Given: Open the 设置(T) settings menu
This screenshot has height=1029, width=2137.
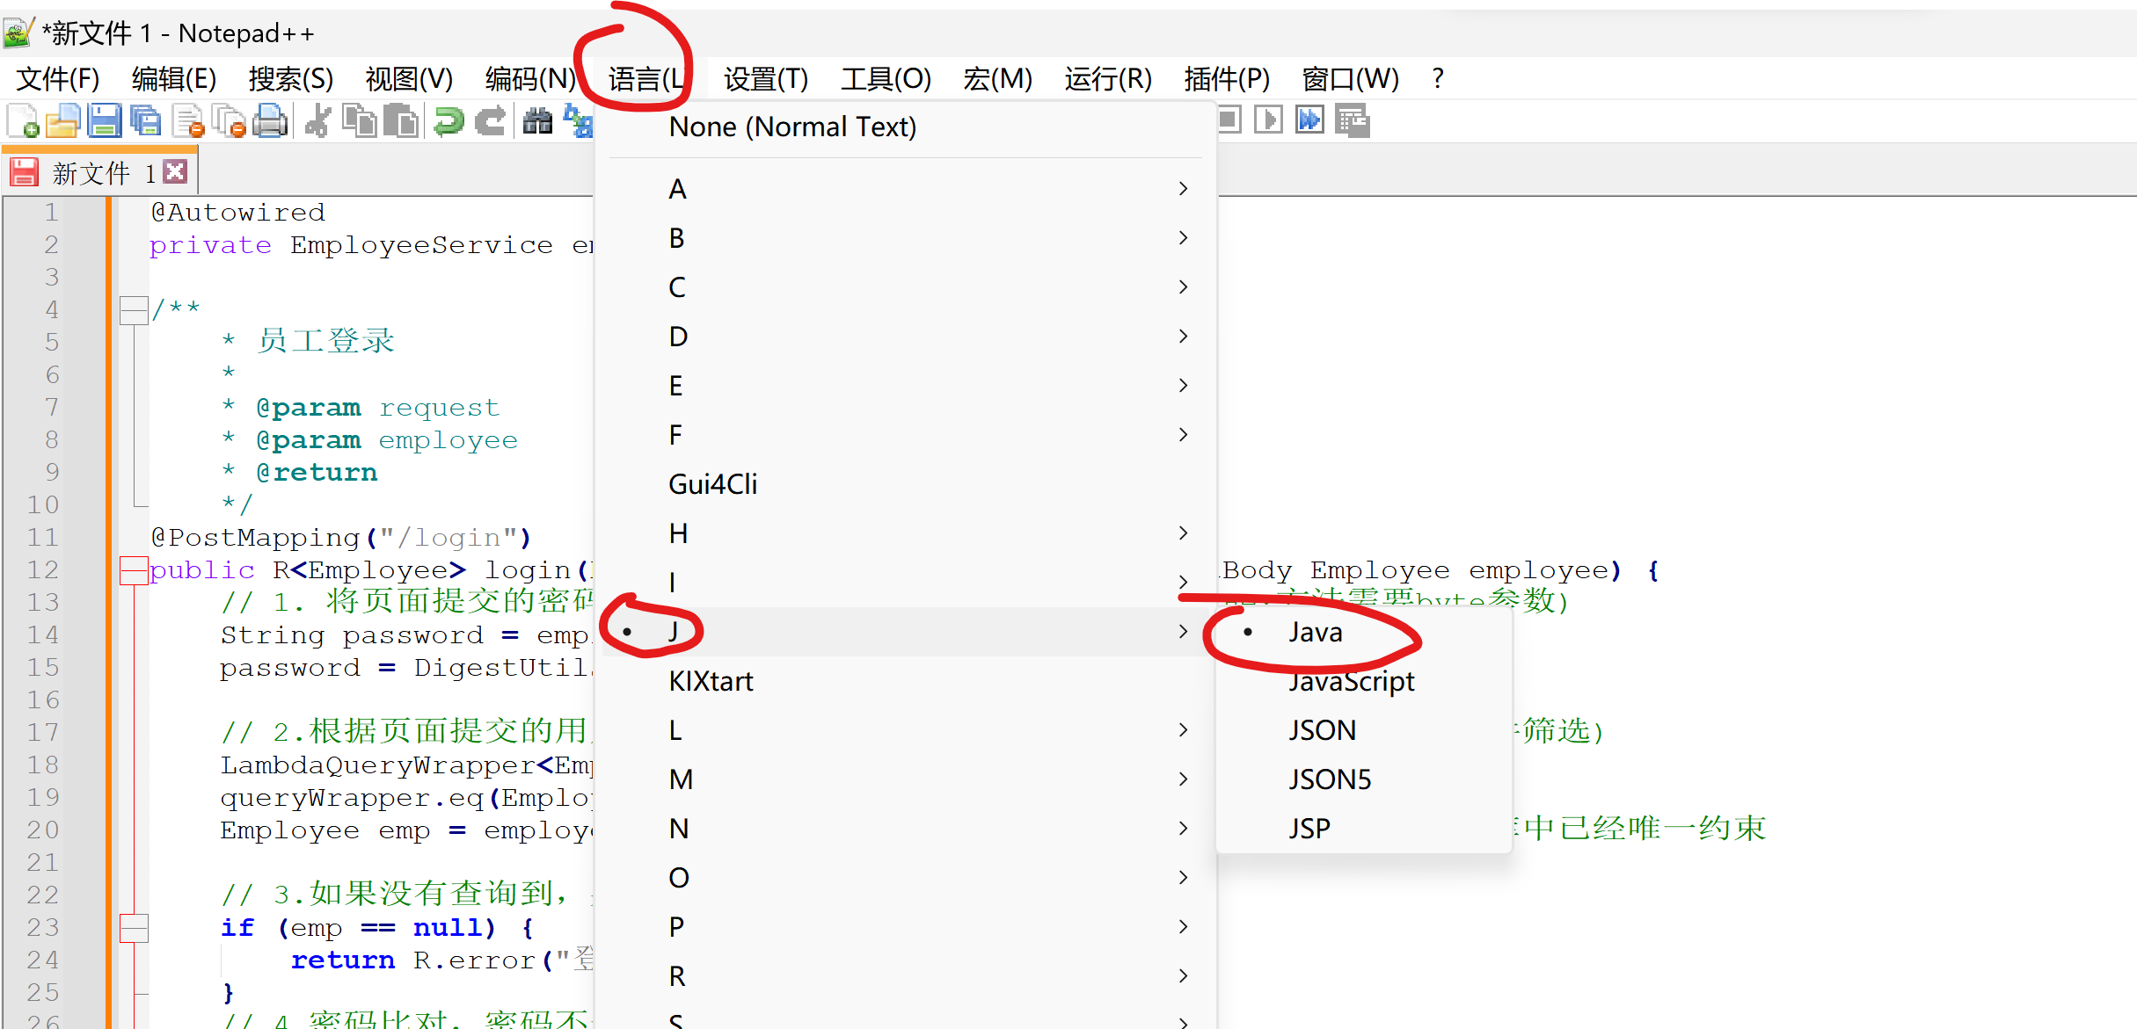Looking at the screenshot, I should (x=765, y=79).
